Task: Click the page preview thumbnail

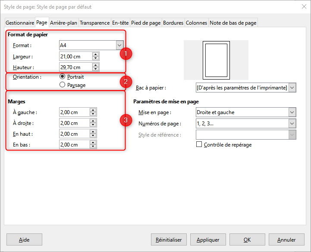Action: click(x=216, y=60)
